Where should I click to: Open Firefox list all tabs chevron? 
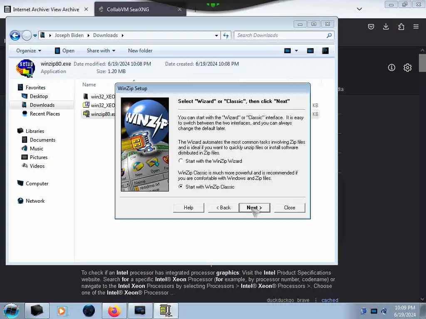pyautogui.click(x=359, y=9)
